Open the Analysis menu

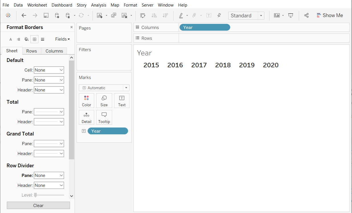coord(98,5)
